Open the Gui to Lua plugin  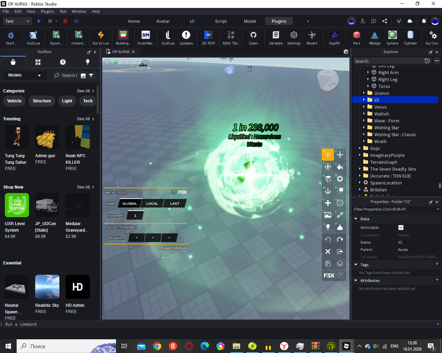click(x=101, y=38)
